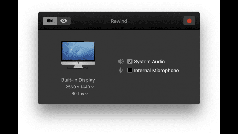The height and width of the screenshot is (134, 238).
Task: Select the Built-in Display iMac thumbnail
Action: [x=78, y=55]
